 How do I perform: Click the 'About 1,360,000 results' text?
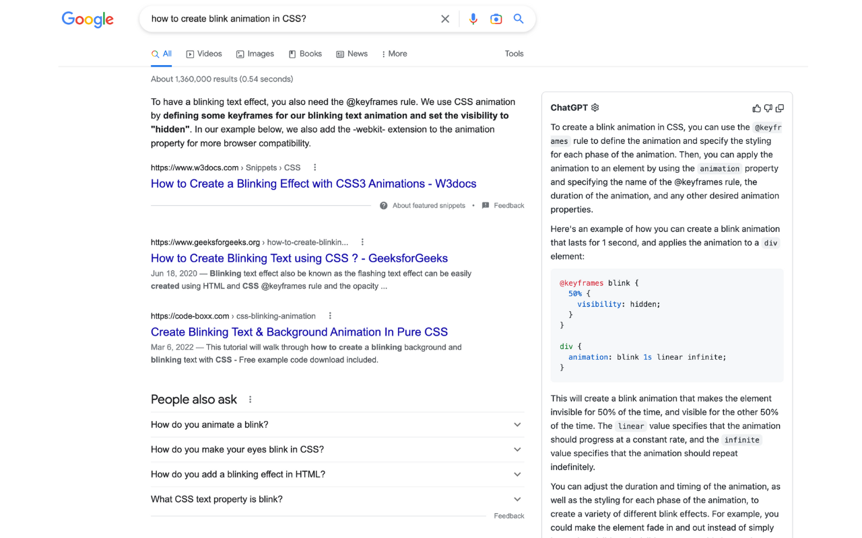(x=222, y=79)
